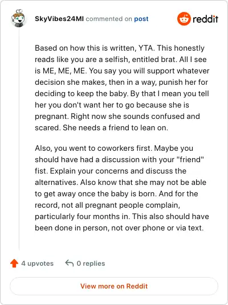Collapse the comment via vertical thread line
Viewport: 228px width, 305px height.
pyautogui.click(x=19, y=139)
